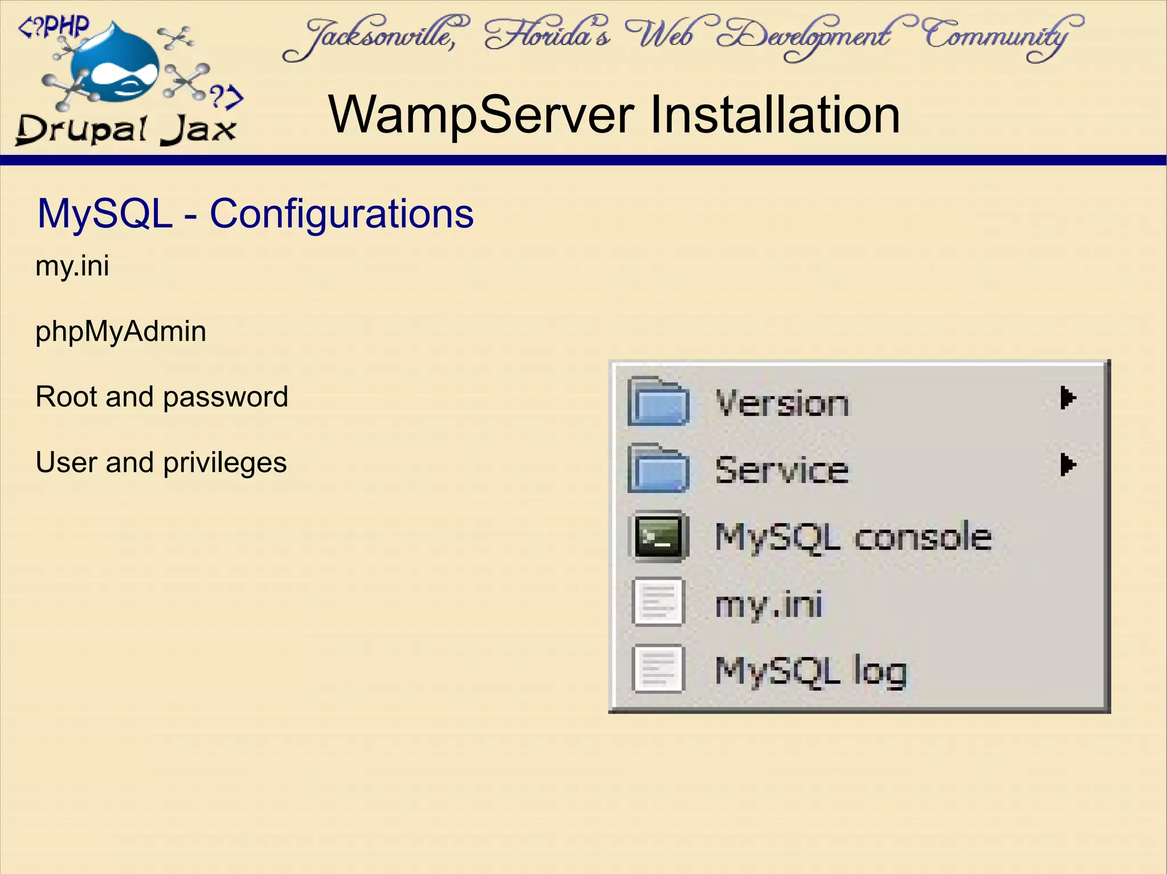1167x874 pixels.
Task: Click the MySQL log document icon
Action: (x=658, y=669)
